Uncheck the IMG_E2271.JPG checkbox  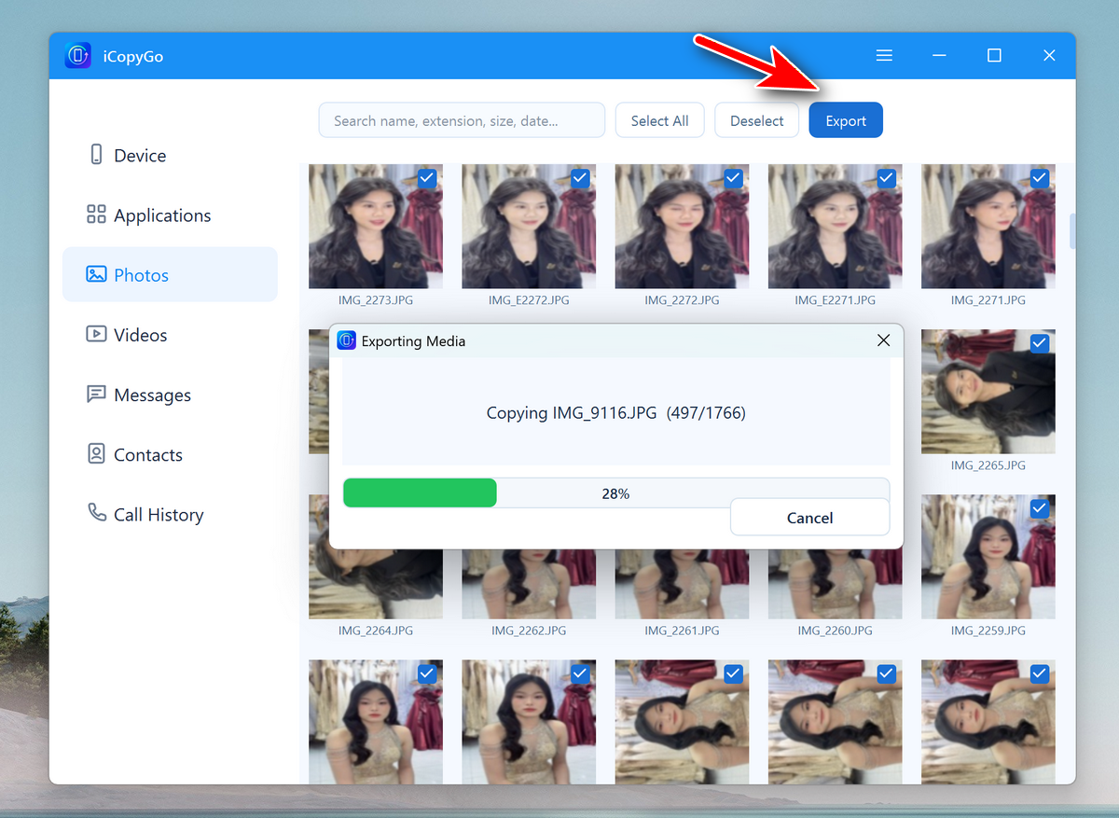click(x=887, y=177)
